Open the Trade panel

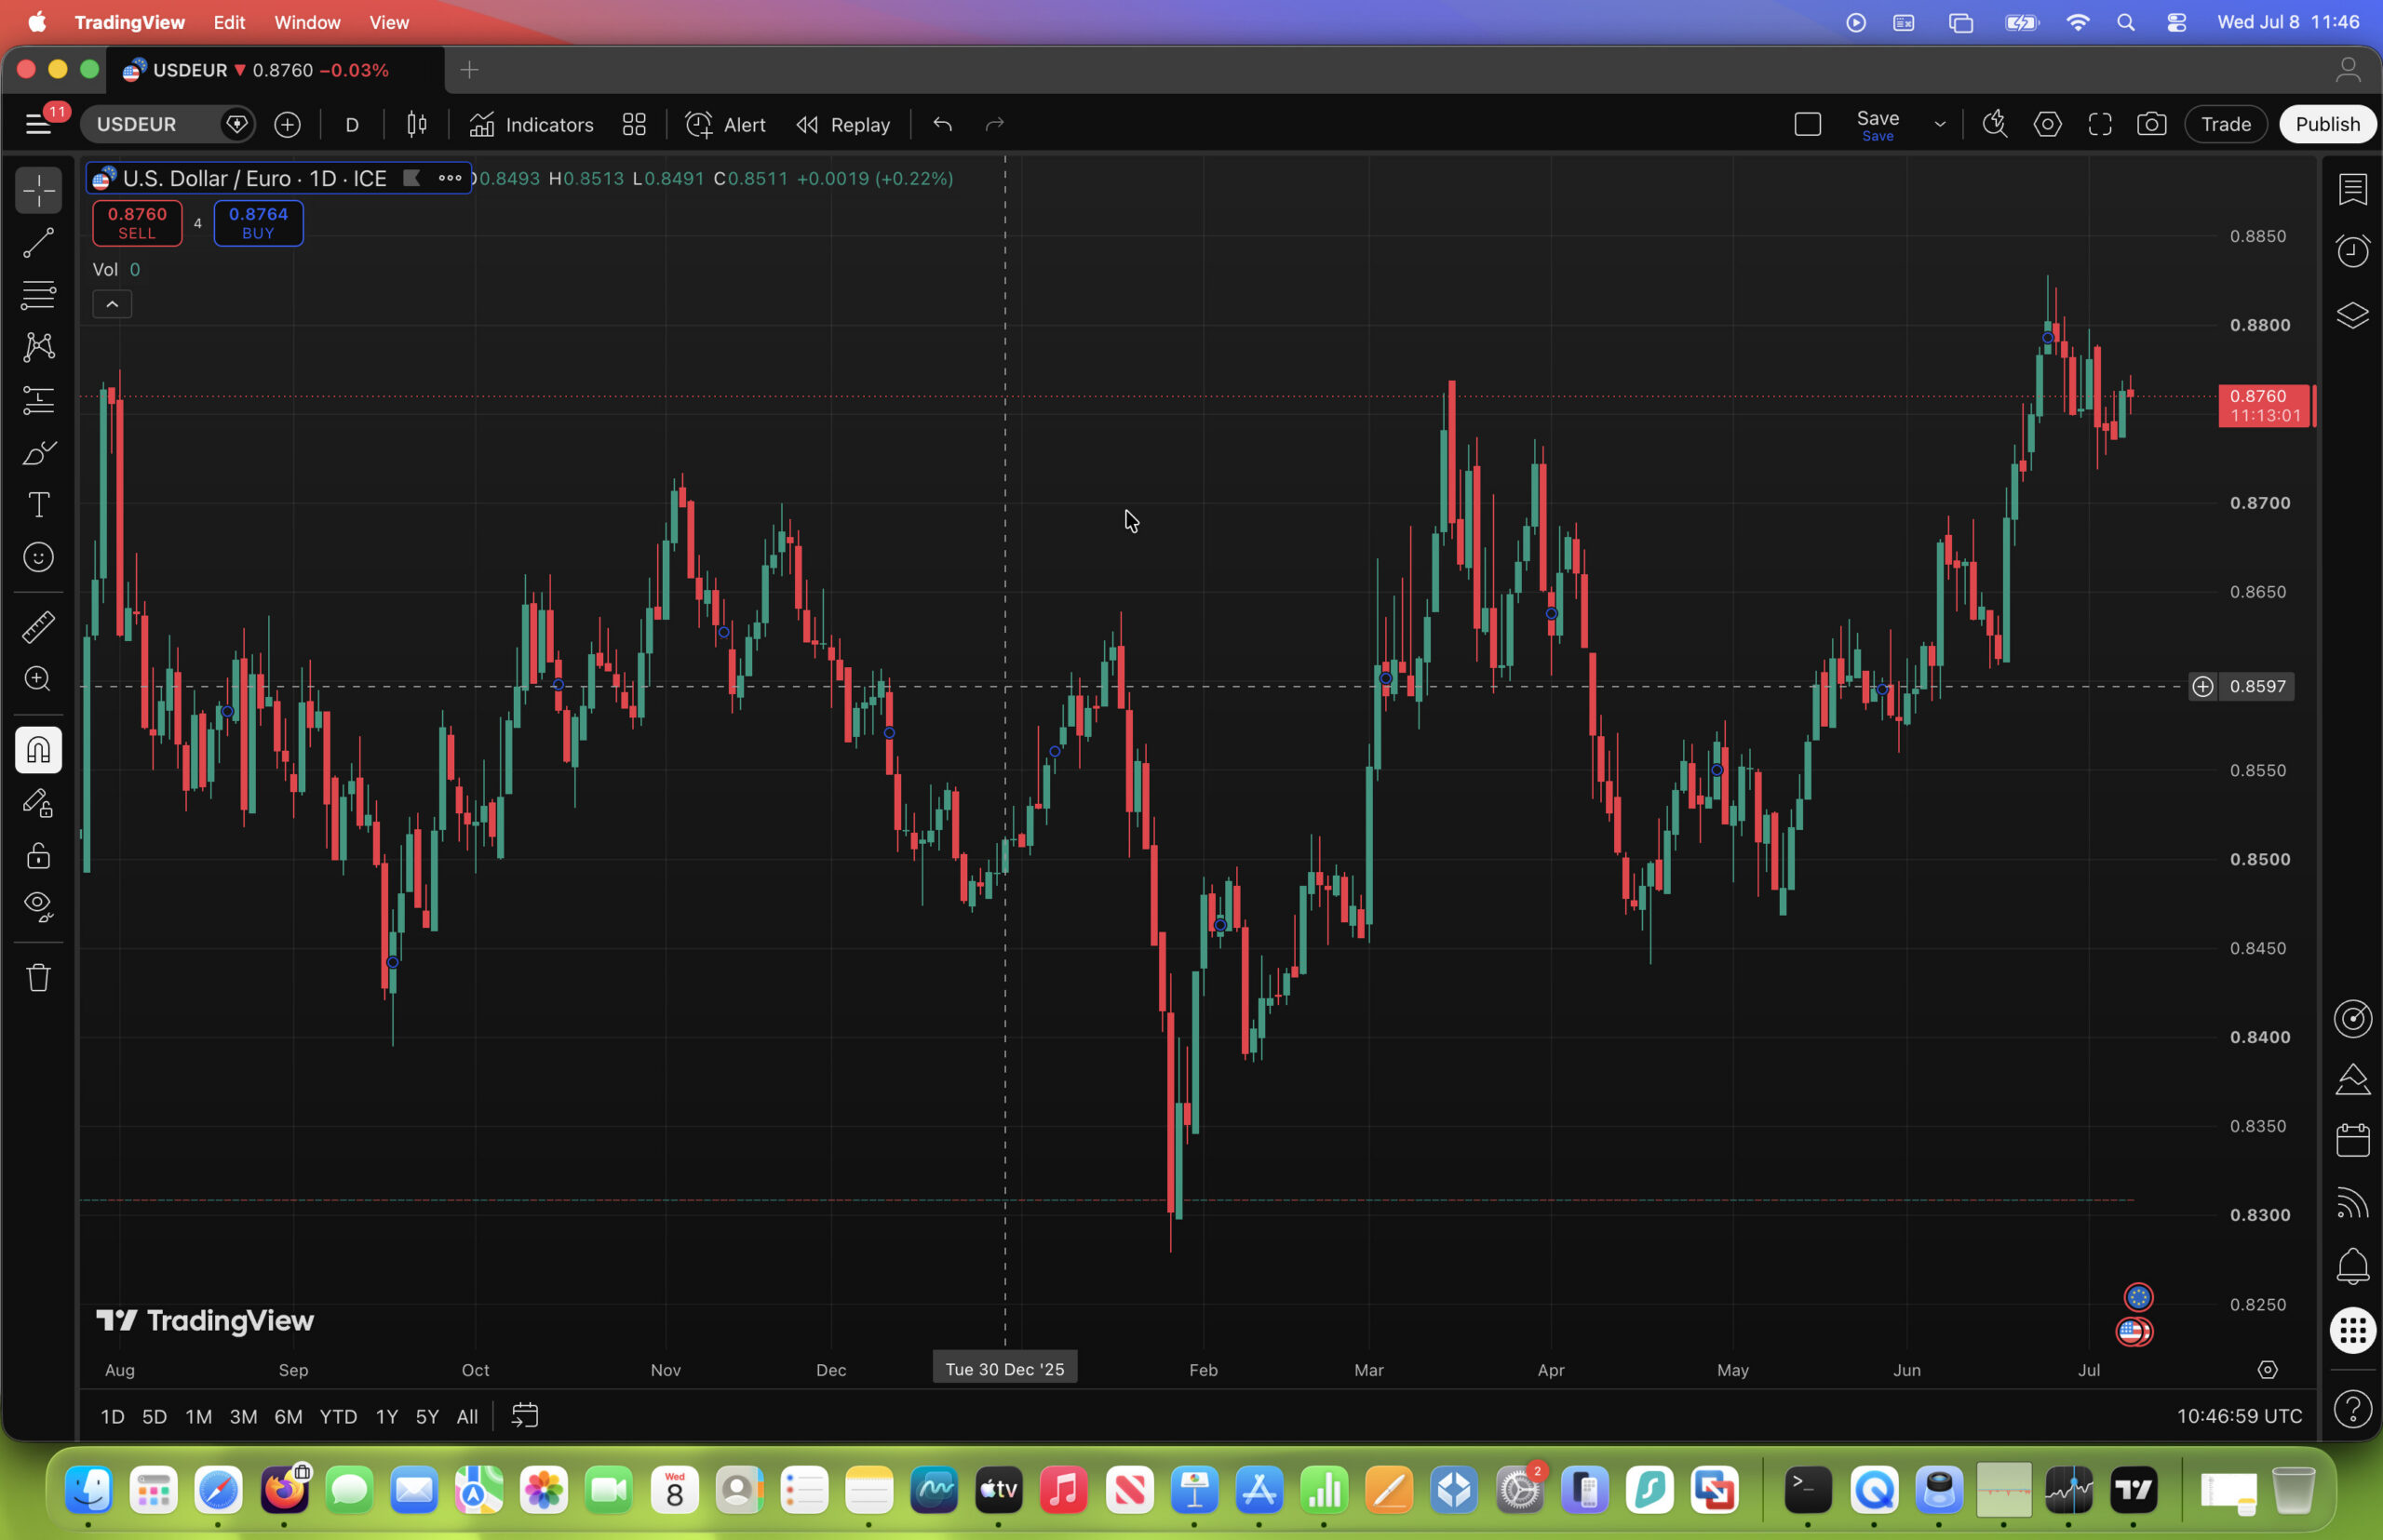click(x=2225, y=124)
